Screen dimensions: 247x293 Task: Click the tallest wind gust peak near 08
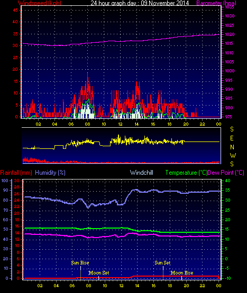click(x=87, y=74)
